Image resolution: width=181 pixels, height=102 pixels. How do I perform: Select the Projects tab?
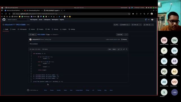point(40,29)
